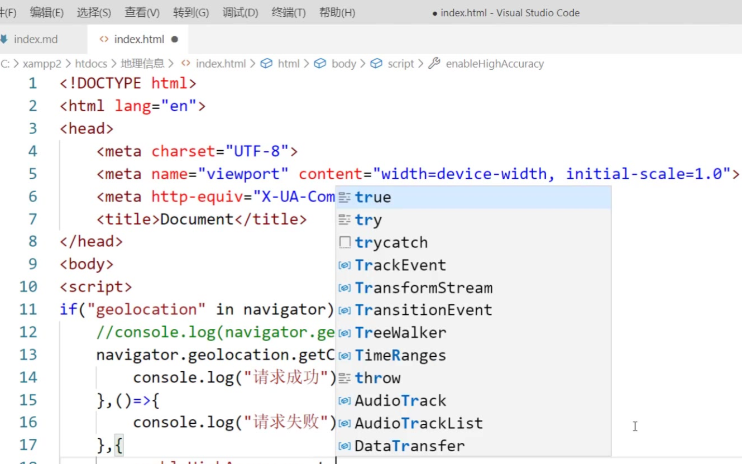This screenshot has width=742, height=464.
Task: Switch to the index.md tab
Action: click(x=36, y=39)
